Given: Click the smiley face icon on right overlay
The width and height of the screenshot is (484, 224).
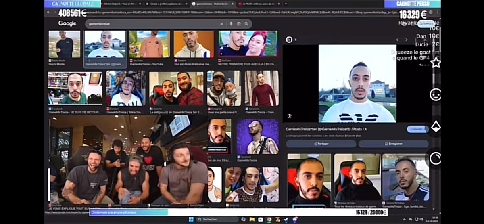Looking at the screenshot, I should (x=436, y=95).
